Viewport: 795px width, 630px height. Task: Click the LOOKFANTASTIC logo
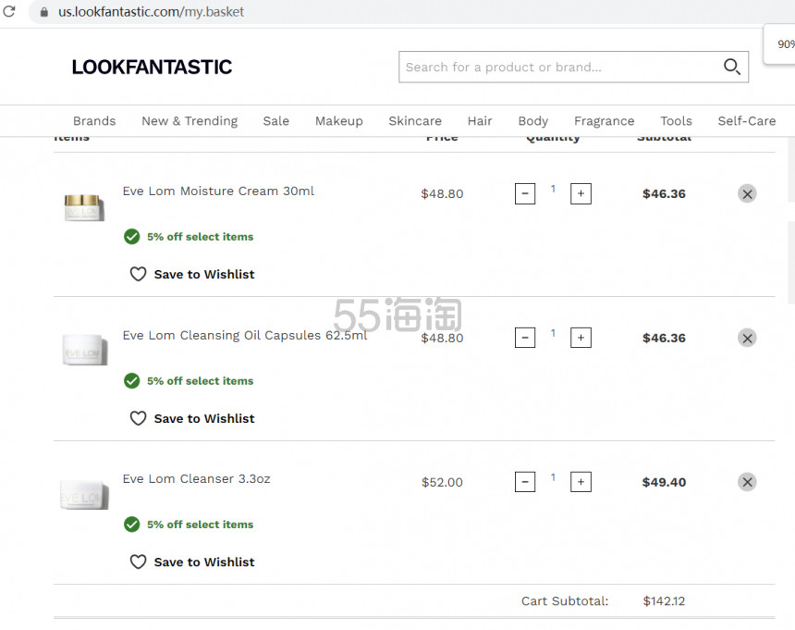click(152, 67)
